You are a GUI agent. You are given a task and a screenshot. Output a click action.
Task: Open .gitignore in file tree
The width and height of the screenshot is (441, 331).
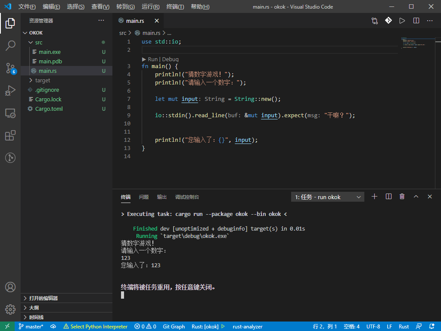[67, 90]
